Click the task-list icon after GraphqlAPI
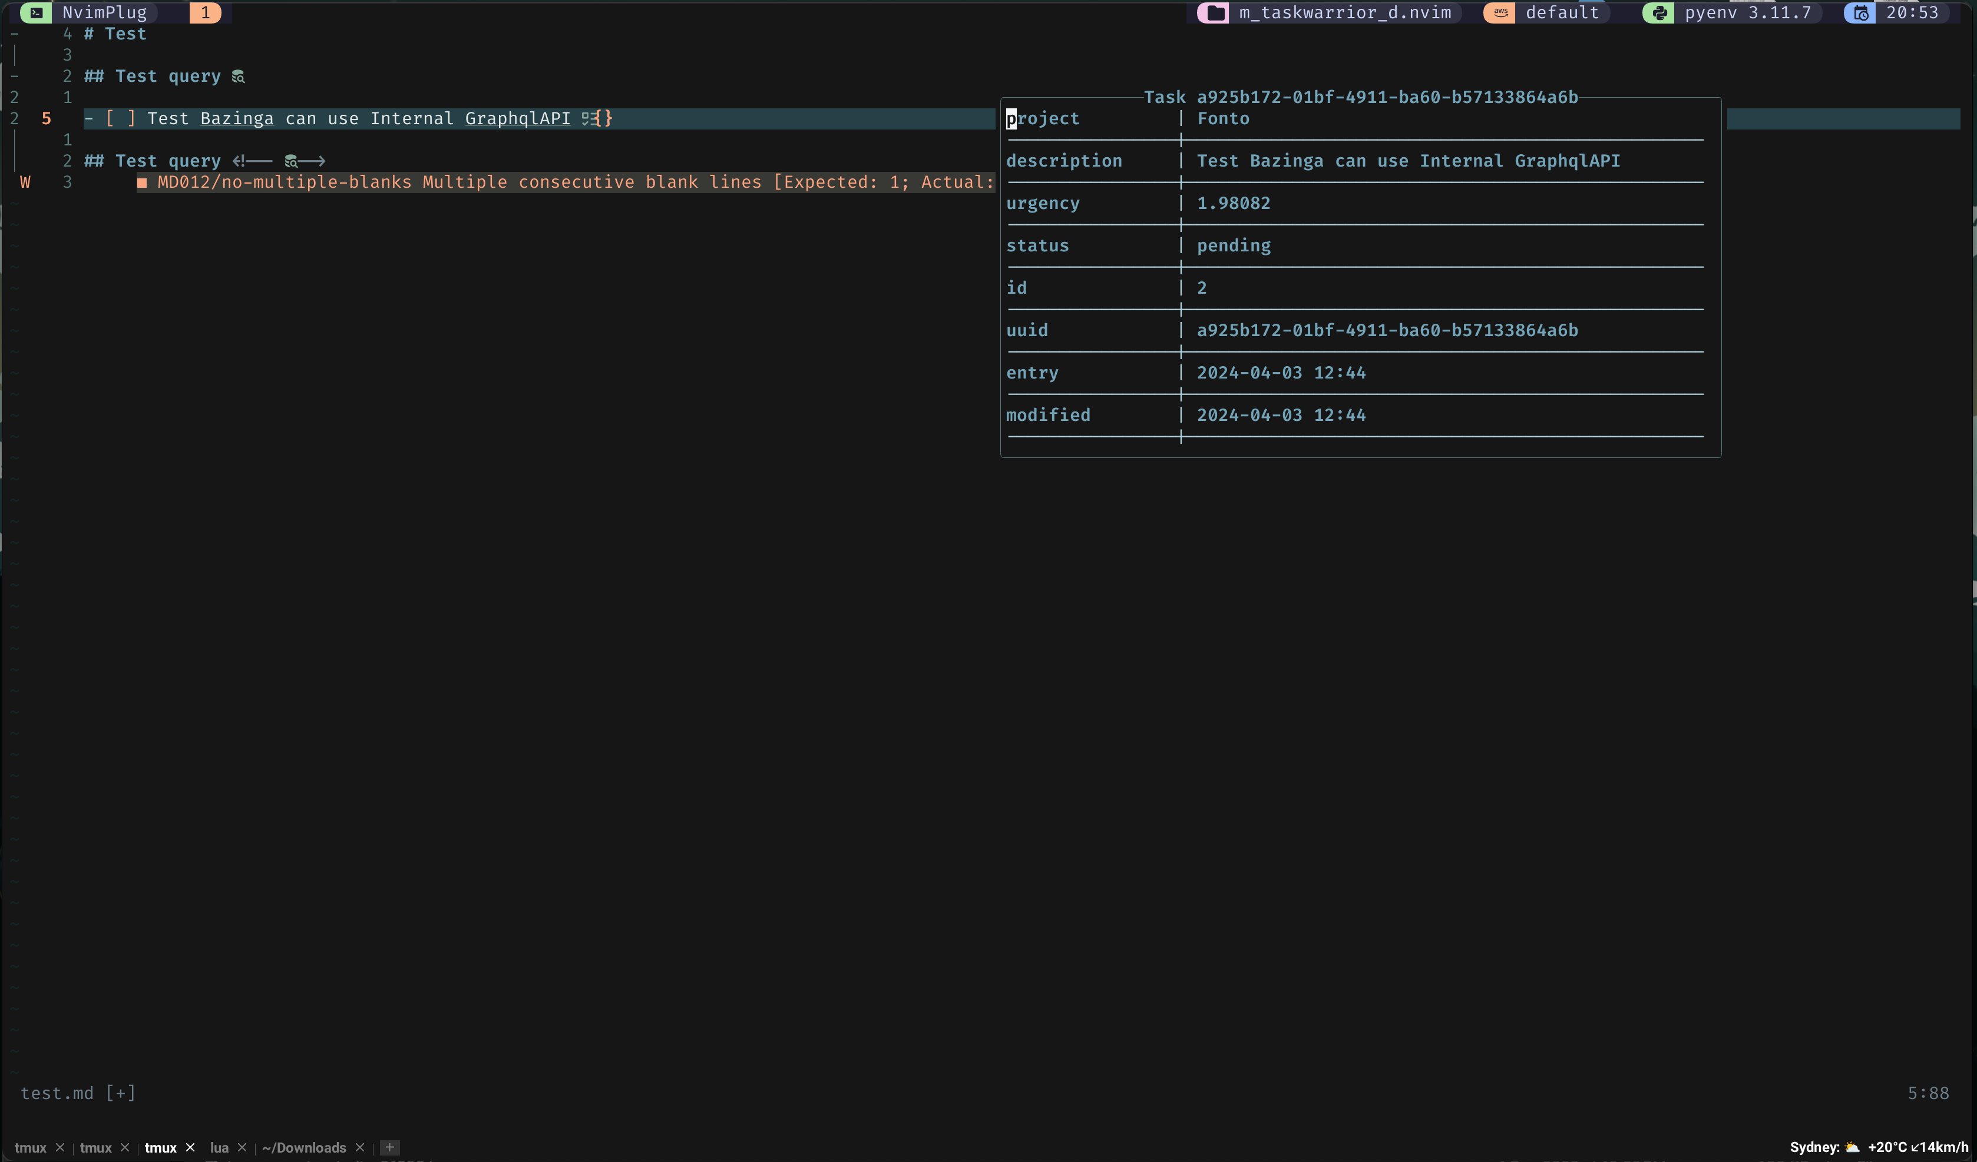The image size is (1977, 1162). click(587, 118)
